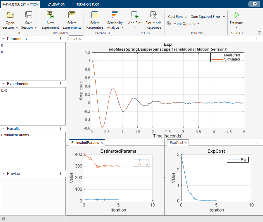The height and width of the screenshot is (222, 263).
Task: Collapse the Preview panel section
Action: (x=3, y=174)
